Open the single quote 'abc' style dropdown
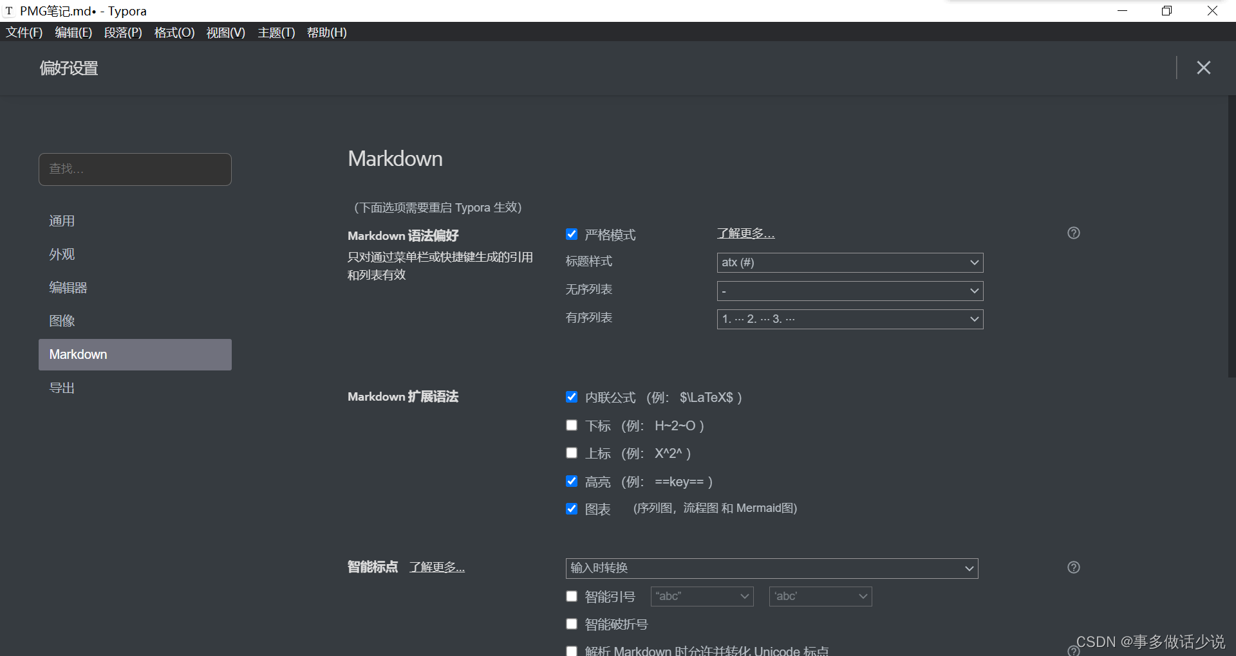 tap(820, 596)
